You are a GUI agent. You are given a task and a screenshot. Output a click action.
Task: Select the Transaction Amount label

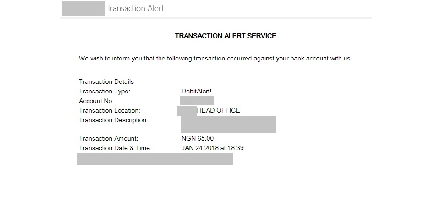[x=108, y=138]
